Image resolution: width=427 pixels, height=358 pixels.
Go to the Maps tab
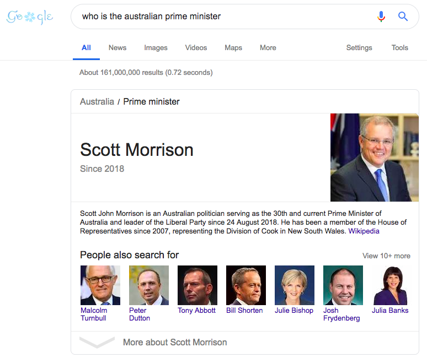(233, 48)
